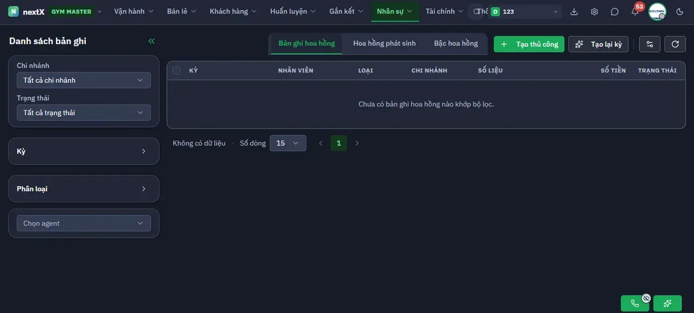
Task: Open the Tất cả chi nhánh dropdown
Action: pyautogui.click(x=83, y=80)
